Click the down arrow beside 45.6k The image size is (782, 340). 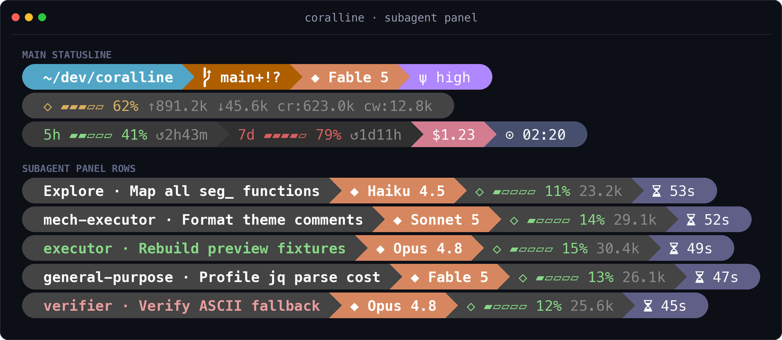tap(220, 106)
